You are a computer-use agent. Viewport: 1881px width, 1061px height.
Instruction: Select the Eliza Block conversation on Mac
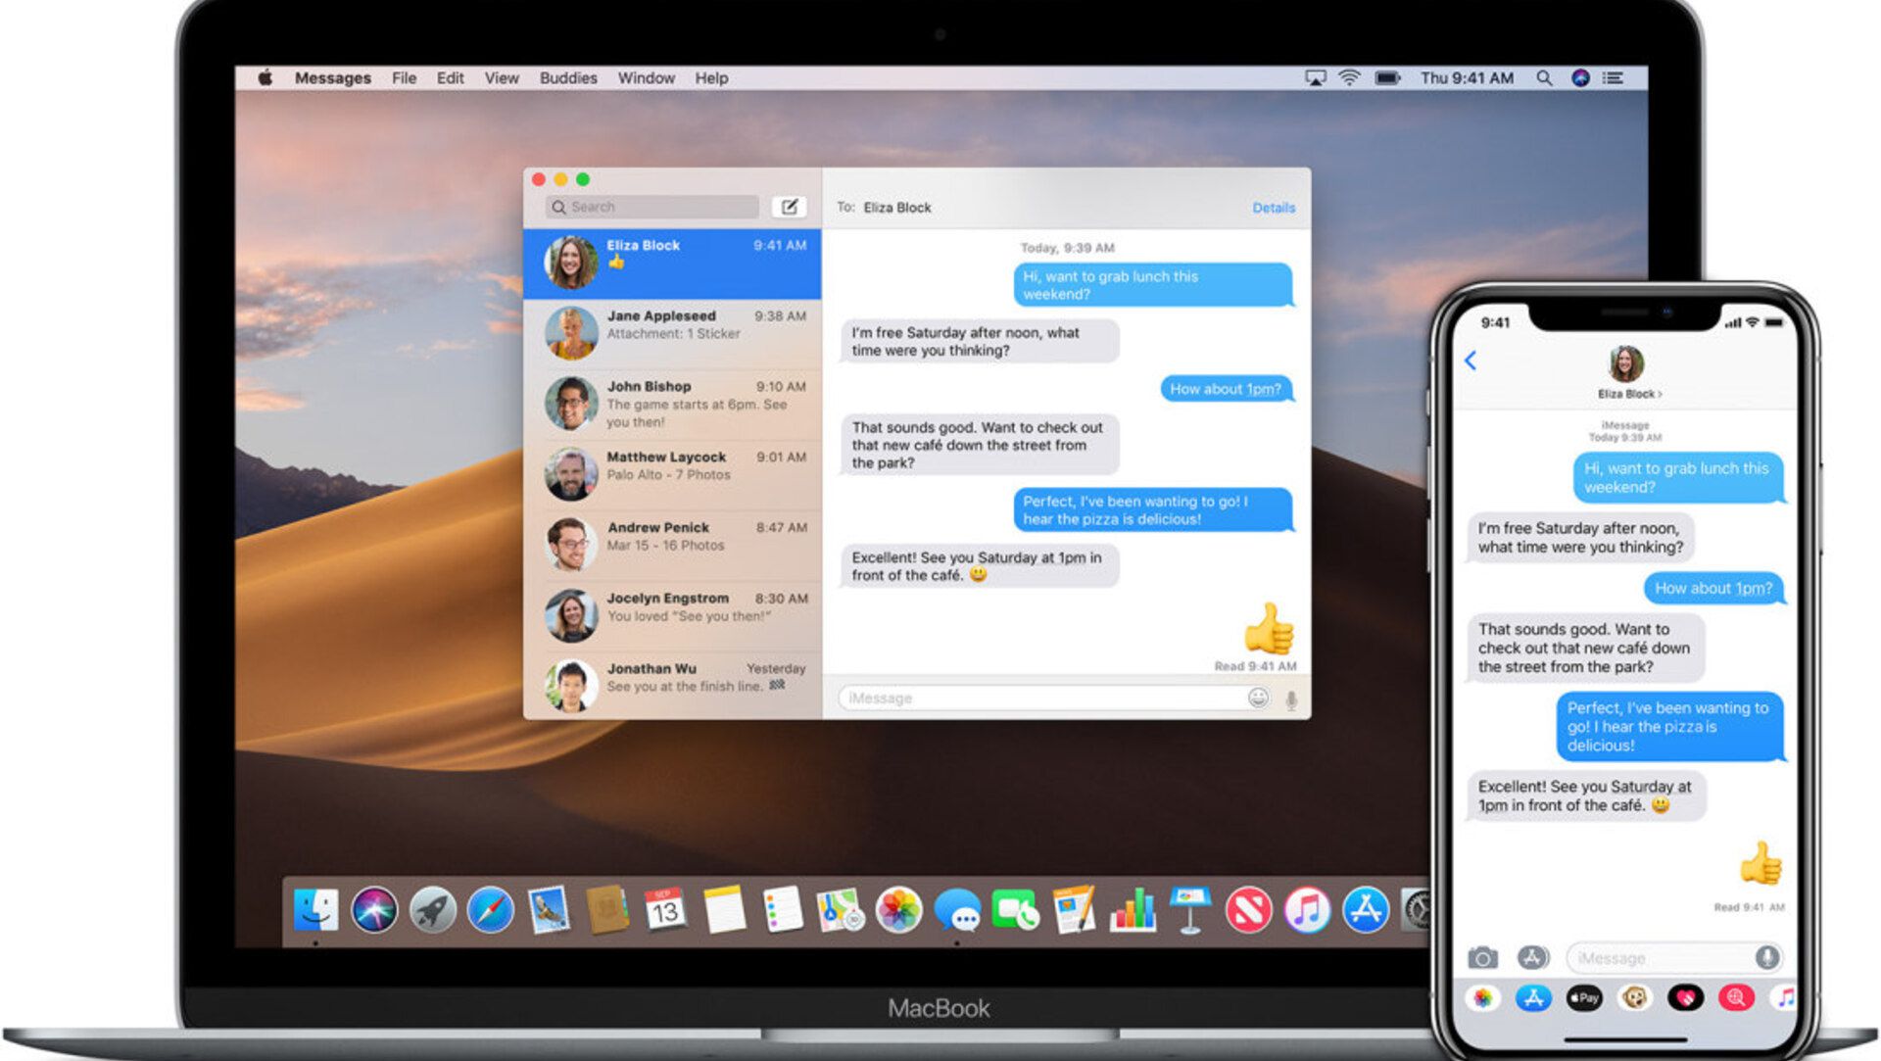click(x=672, y=264)
